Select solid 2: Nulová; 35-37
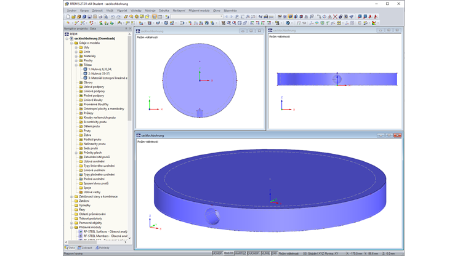 click(x=99, y=74)
